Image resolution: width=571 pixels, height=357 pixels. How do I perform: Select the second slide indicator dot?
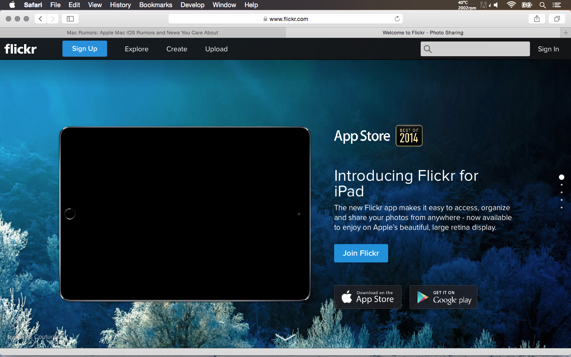562,185
